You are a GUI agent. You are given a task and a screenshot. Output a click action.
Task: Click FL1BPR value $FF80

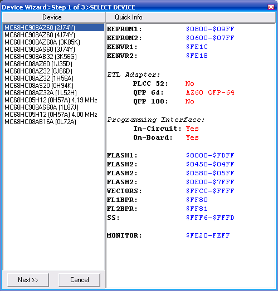tap(197, 200)
